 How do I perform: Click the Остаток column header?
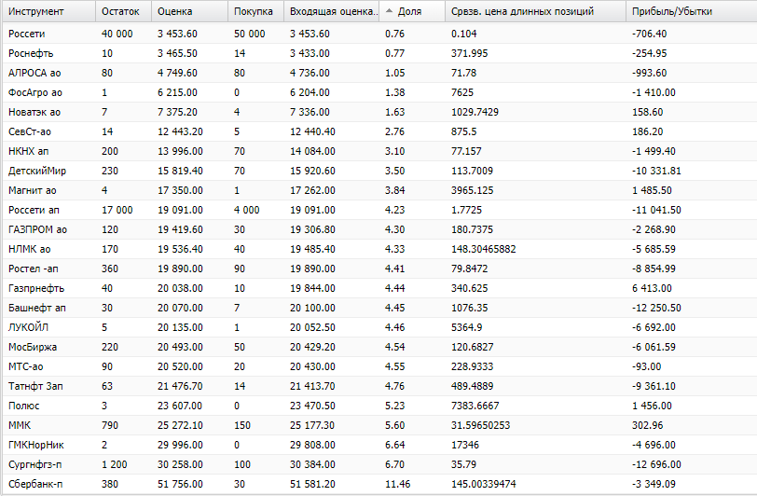[124, 11]
